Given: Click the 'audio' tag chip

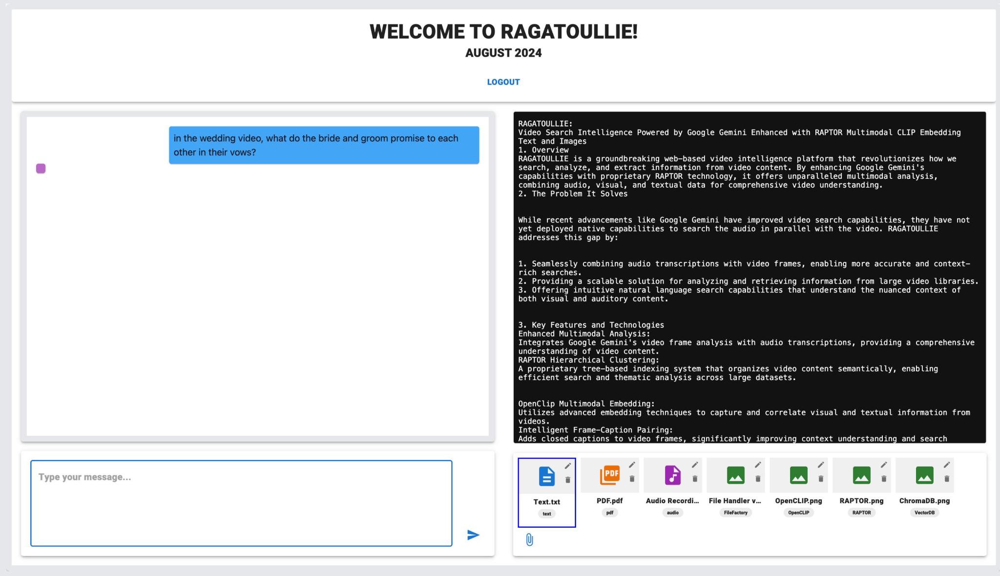Looking at the screenshot, I should 672,512.
